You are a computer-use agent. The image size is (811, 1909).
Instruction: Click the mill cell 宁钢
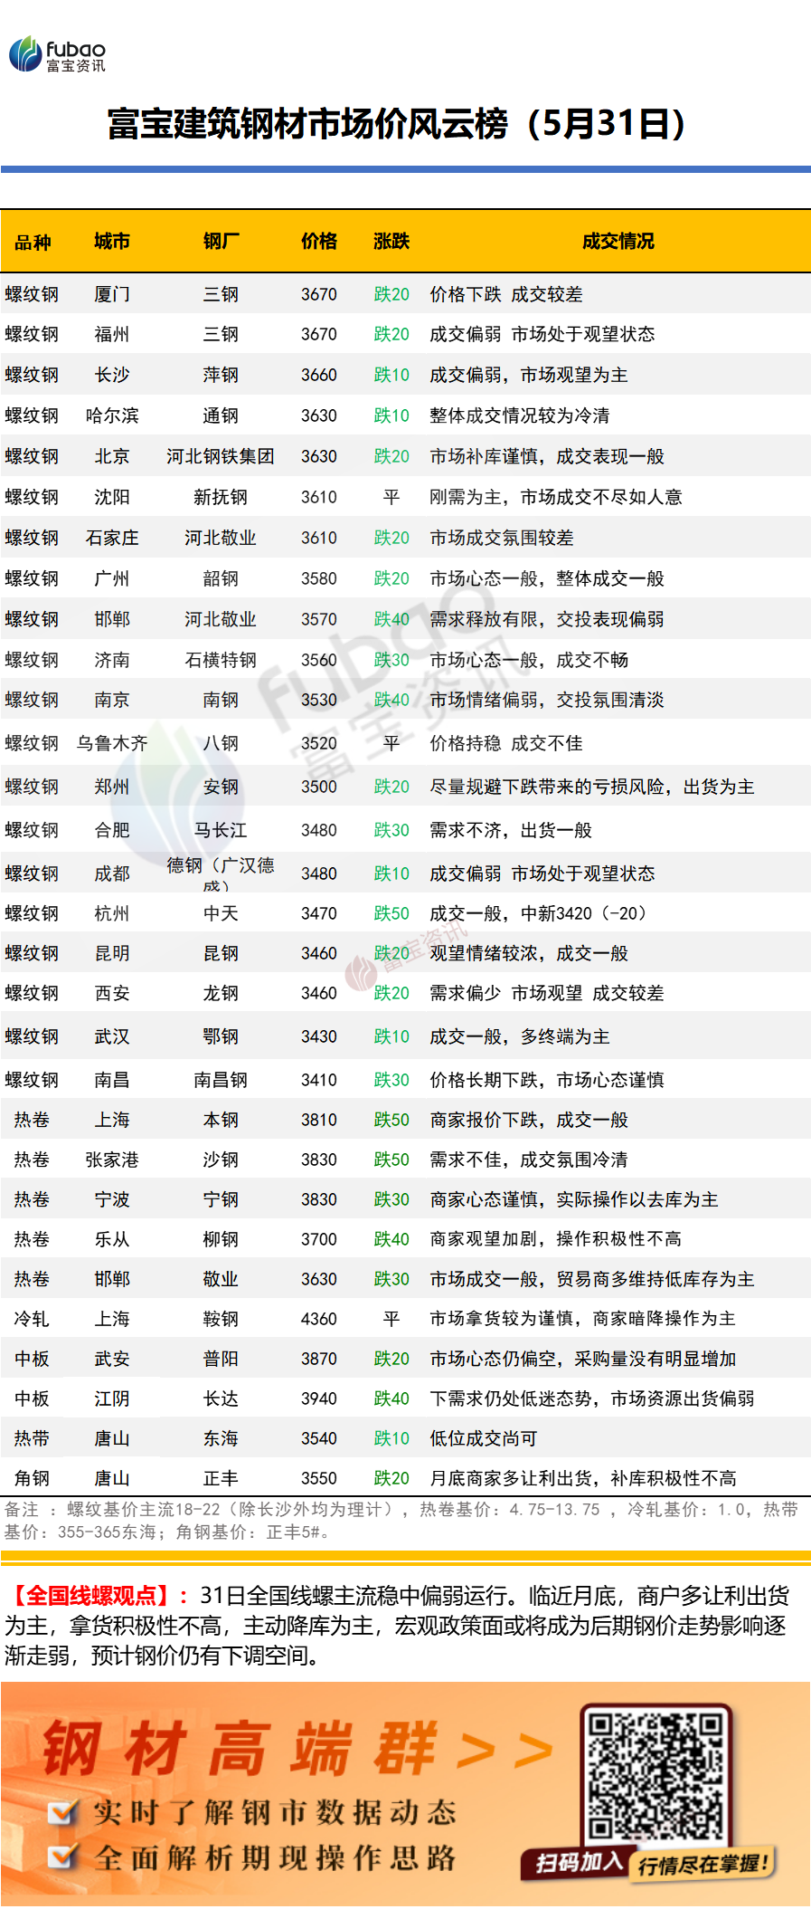(221, 1199)
